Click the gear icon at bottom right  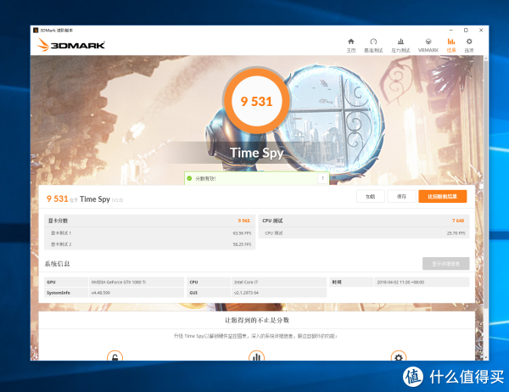(399, 356)
